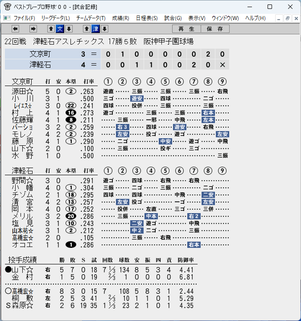301x321 pixels.
Task: Click 佐藤輝's black home run badge 8
Action: pyautogui.click(x=71, y=120)
